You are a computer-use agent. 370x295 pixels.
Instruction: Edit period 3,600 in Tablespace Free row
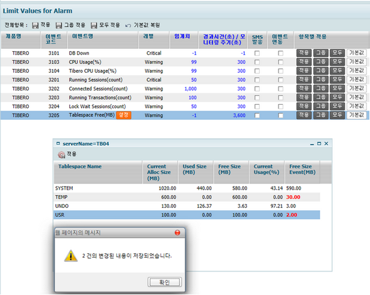239,116
